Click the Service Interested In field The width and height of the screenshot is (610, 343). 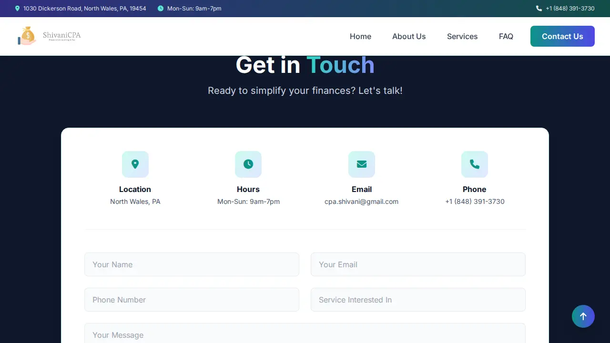[x=418, y=300]
